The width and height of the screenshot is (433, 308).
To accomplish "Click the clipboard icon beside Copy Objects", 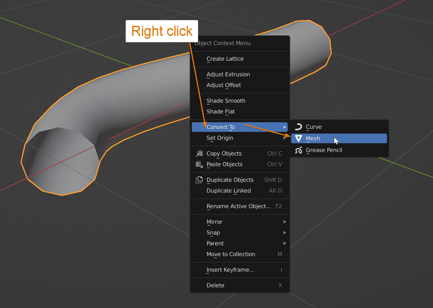I will (199, 153).
